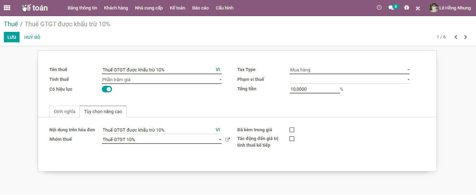Click the Tổng tiền input field
This screenshot has width=476, height=195.
click(x=314, y=89)
